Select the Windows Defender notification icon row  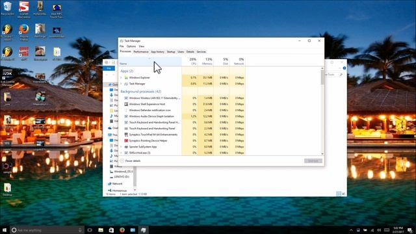tap(181, 110)
